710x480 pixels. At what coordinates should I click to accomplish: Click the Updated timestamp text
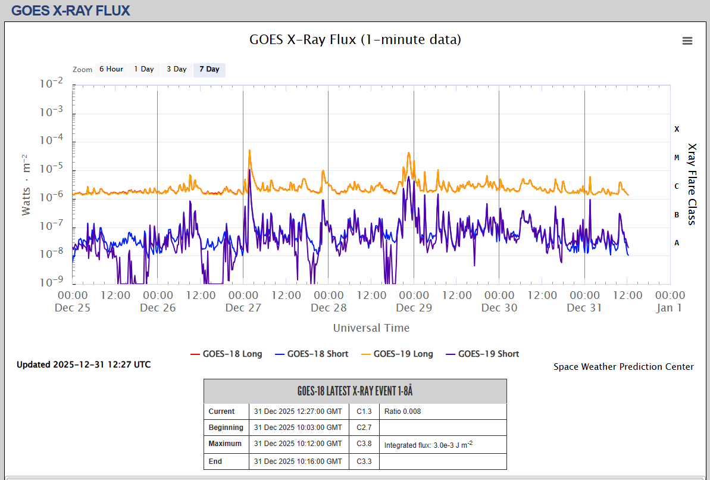point(83,364)
